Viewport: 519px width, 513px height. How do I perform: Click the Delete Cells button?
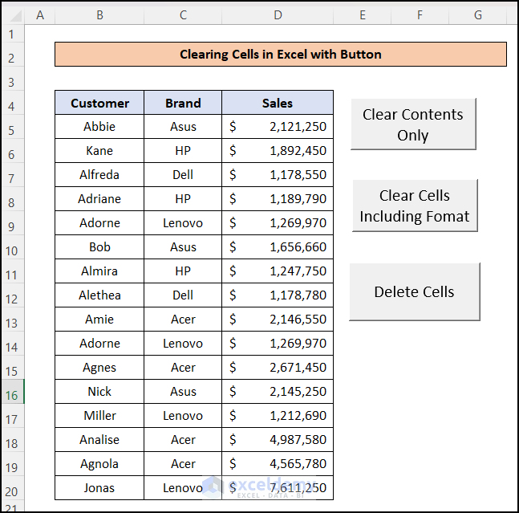click(414, 292)
